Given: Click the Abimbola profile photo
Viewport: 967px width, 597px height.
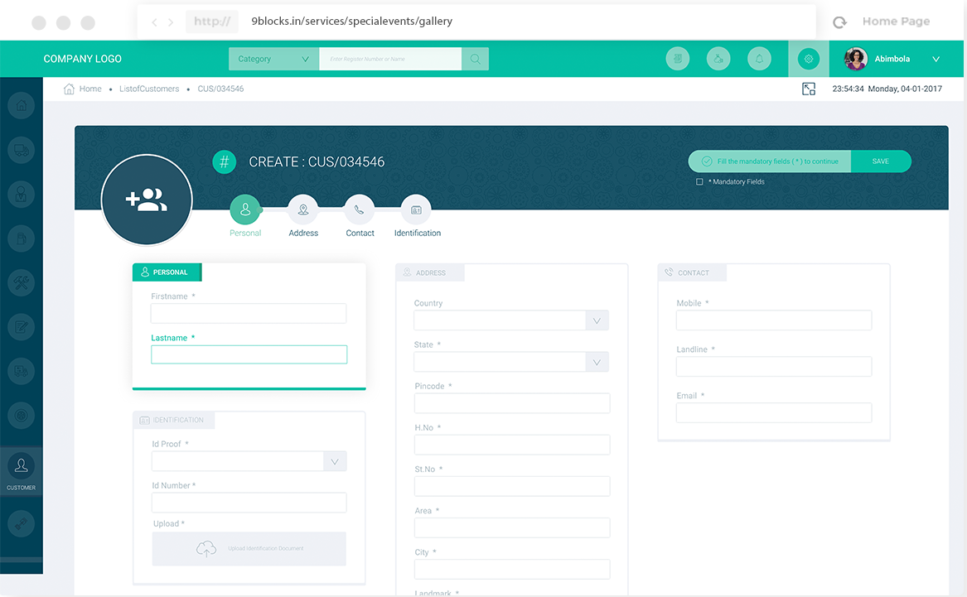Looking at the screenshot, I should pos(855,59).
